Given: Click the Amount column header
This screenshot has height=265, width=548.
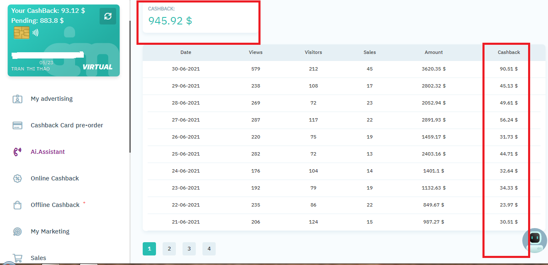Looking at the screenshot, I should pyautogui.click(x=434, y=52).
